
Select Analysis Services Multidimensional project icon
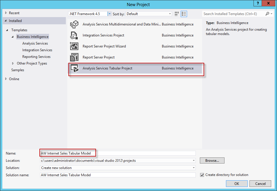74,24
